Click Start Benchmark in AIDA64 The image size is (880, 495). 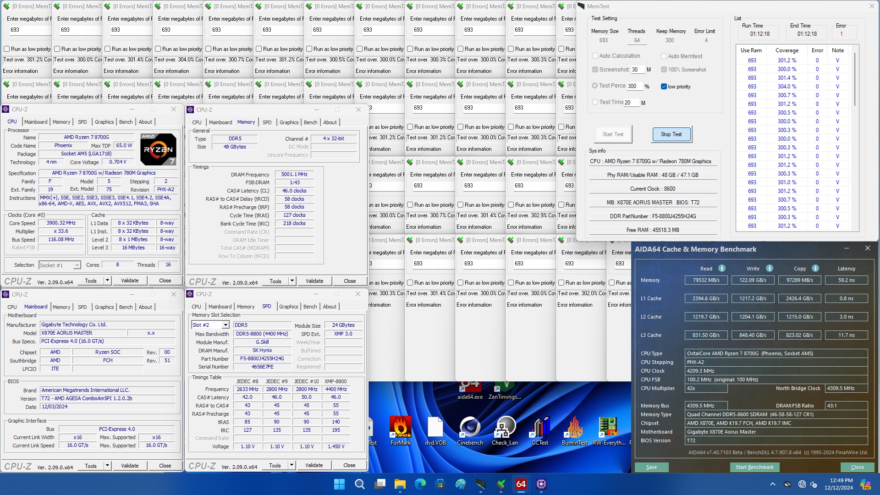click(x=754, y=467)
